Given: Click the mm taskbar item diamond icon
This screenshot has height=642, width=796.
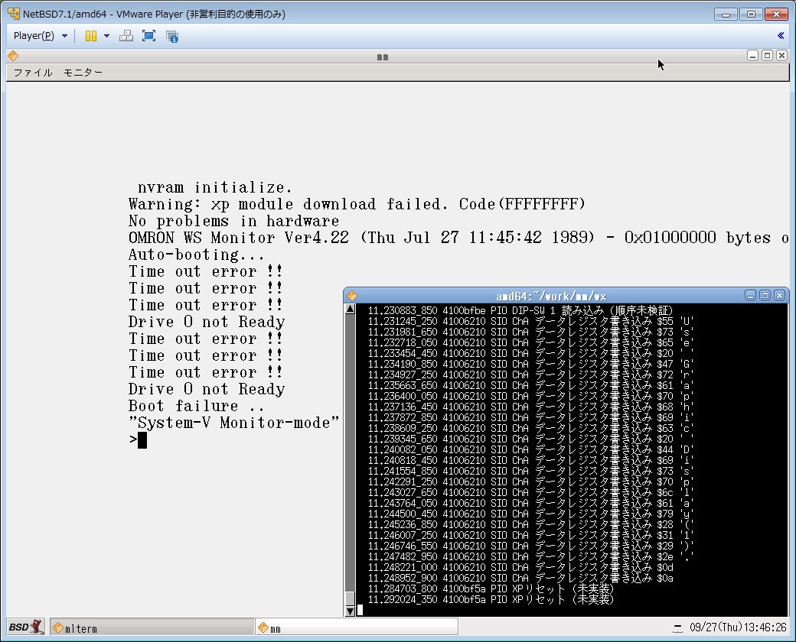Looking at the screenshot, I should click(263, 627).
